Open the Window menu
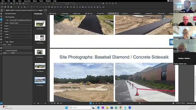The image size is (196, 110). pyautogui.click(x=48, y=1)
